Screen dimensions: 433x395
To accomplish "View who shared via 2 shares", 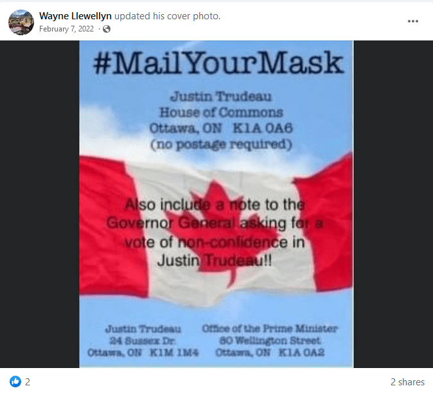I will (x=407, y=382).
